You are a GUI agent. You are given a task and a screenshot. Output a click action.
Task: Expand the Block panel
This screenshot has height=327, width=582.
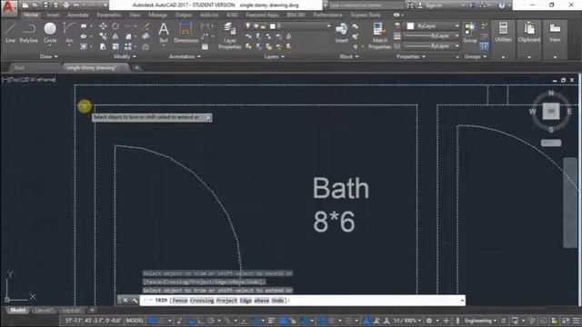[349, 56]
